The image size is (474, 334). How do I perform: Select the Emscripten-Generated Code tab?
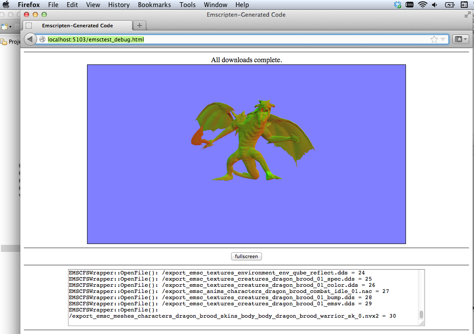77,26
